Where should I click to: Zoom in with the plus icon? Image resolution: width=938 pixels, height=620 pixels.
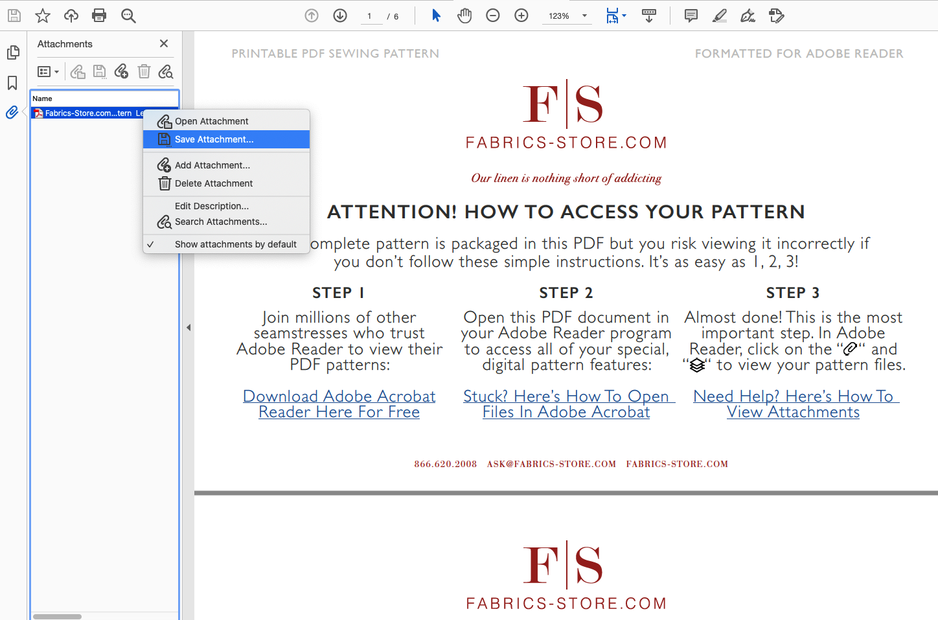pos(521,16)
